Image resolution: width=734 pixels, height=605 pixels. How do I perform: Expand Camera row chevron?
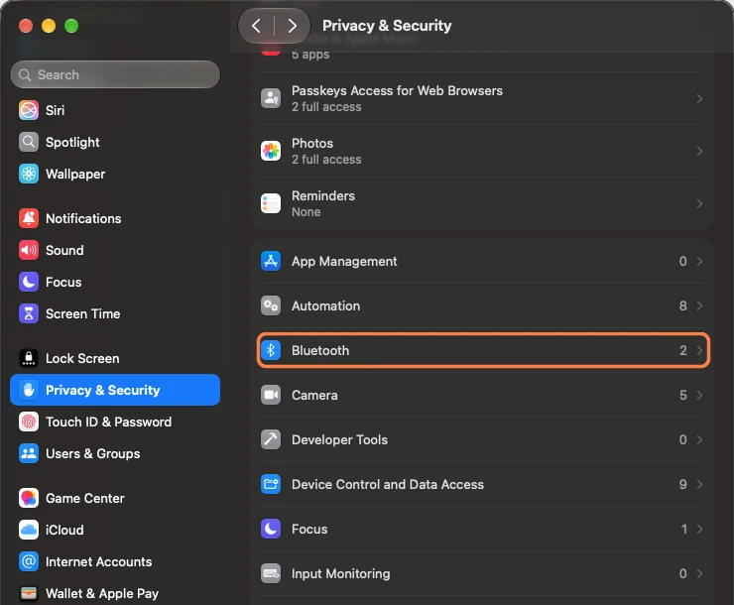(x=699, y=396)
